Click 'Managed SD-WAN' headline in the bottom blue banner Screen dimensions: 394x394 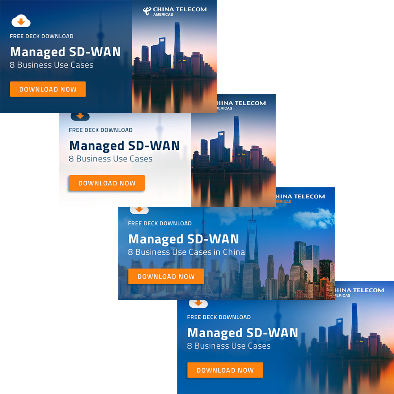click(243, 333)
